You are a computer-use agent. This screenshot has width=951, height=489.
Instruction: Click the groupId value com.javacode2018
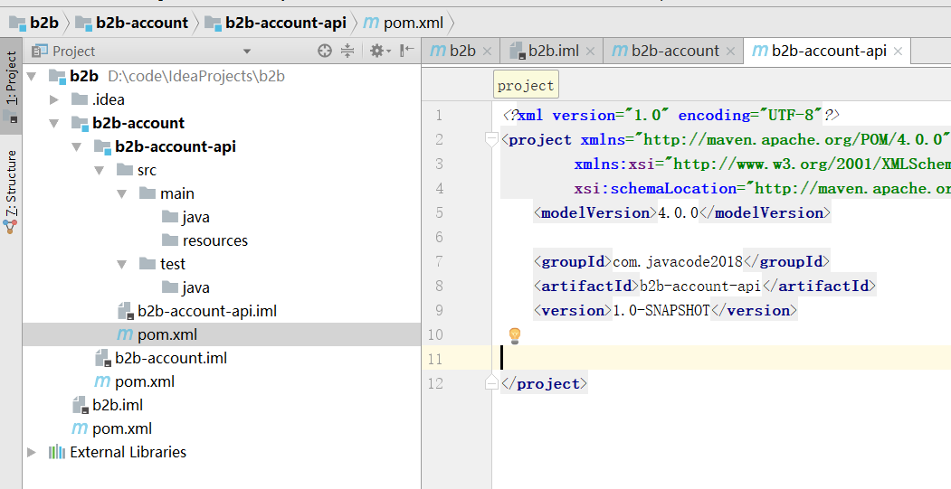tap(678, 262)
